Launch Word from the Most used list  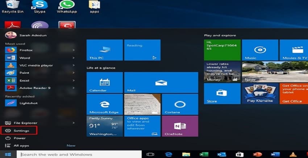point(40,58)
